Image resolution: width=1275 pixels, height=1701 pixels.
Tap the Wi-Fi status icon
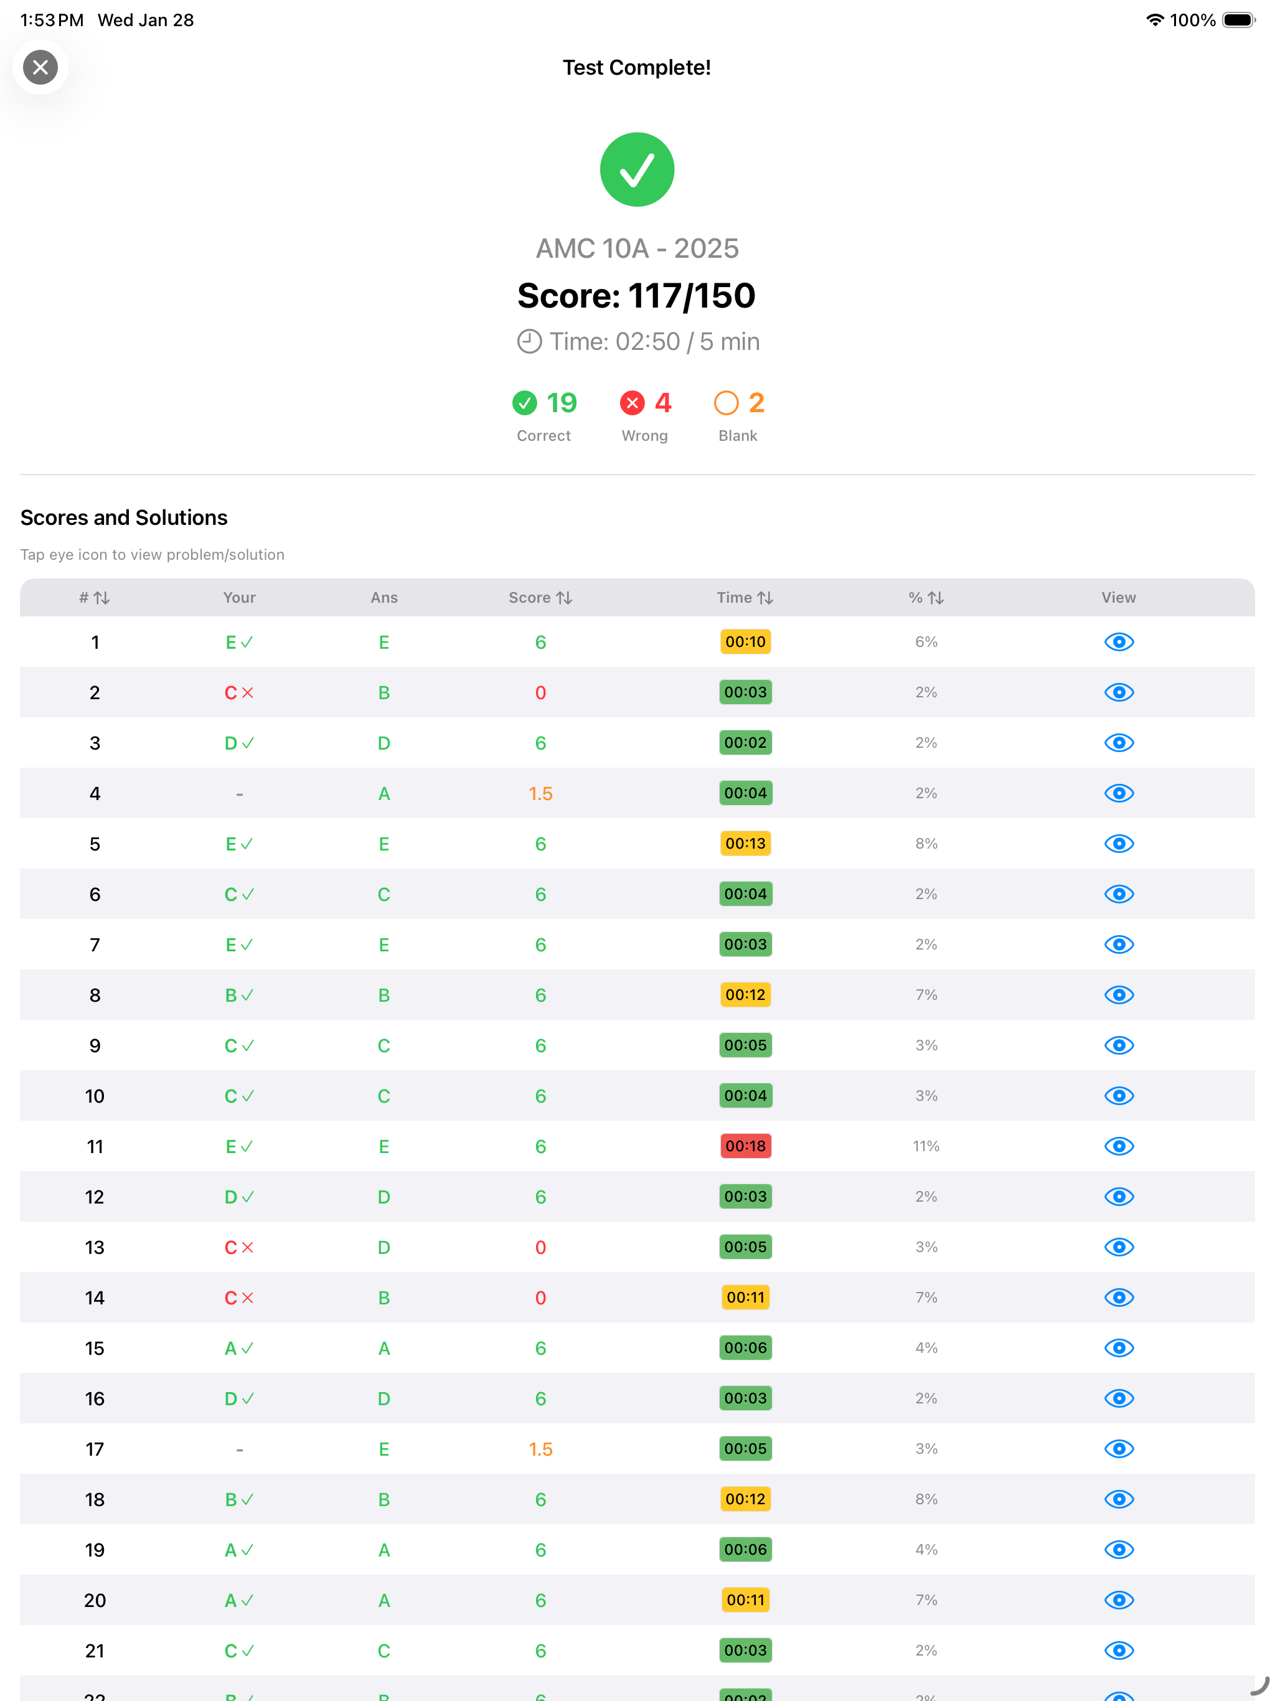[x=1154, y=20]
